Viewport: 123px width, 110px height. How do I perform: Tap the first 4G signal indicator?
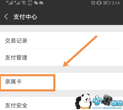tap(9, 3)
